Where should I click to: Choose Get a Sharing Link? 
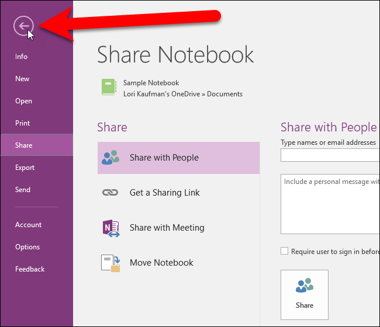pyautogui.click(x=164, y=193)
